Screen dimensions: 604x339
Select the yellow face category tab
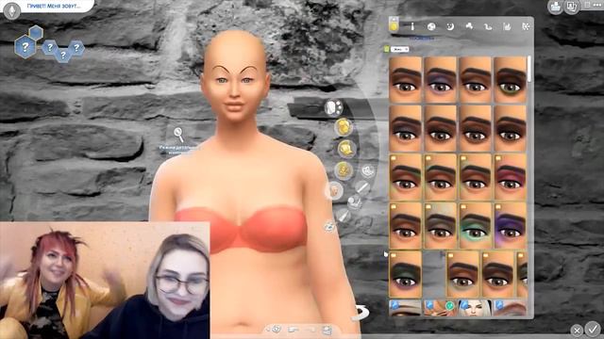pos(394,25)
